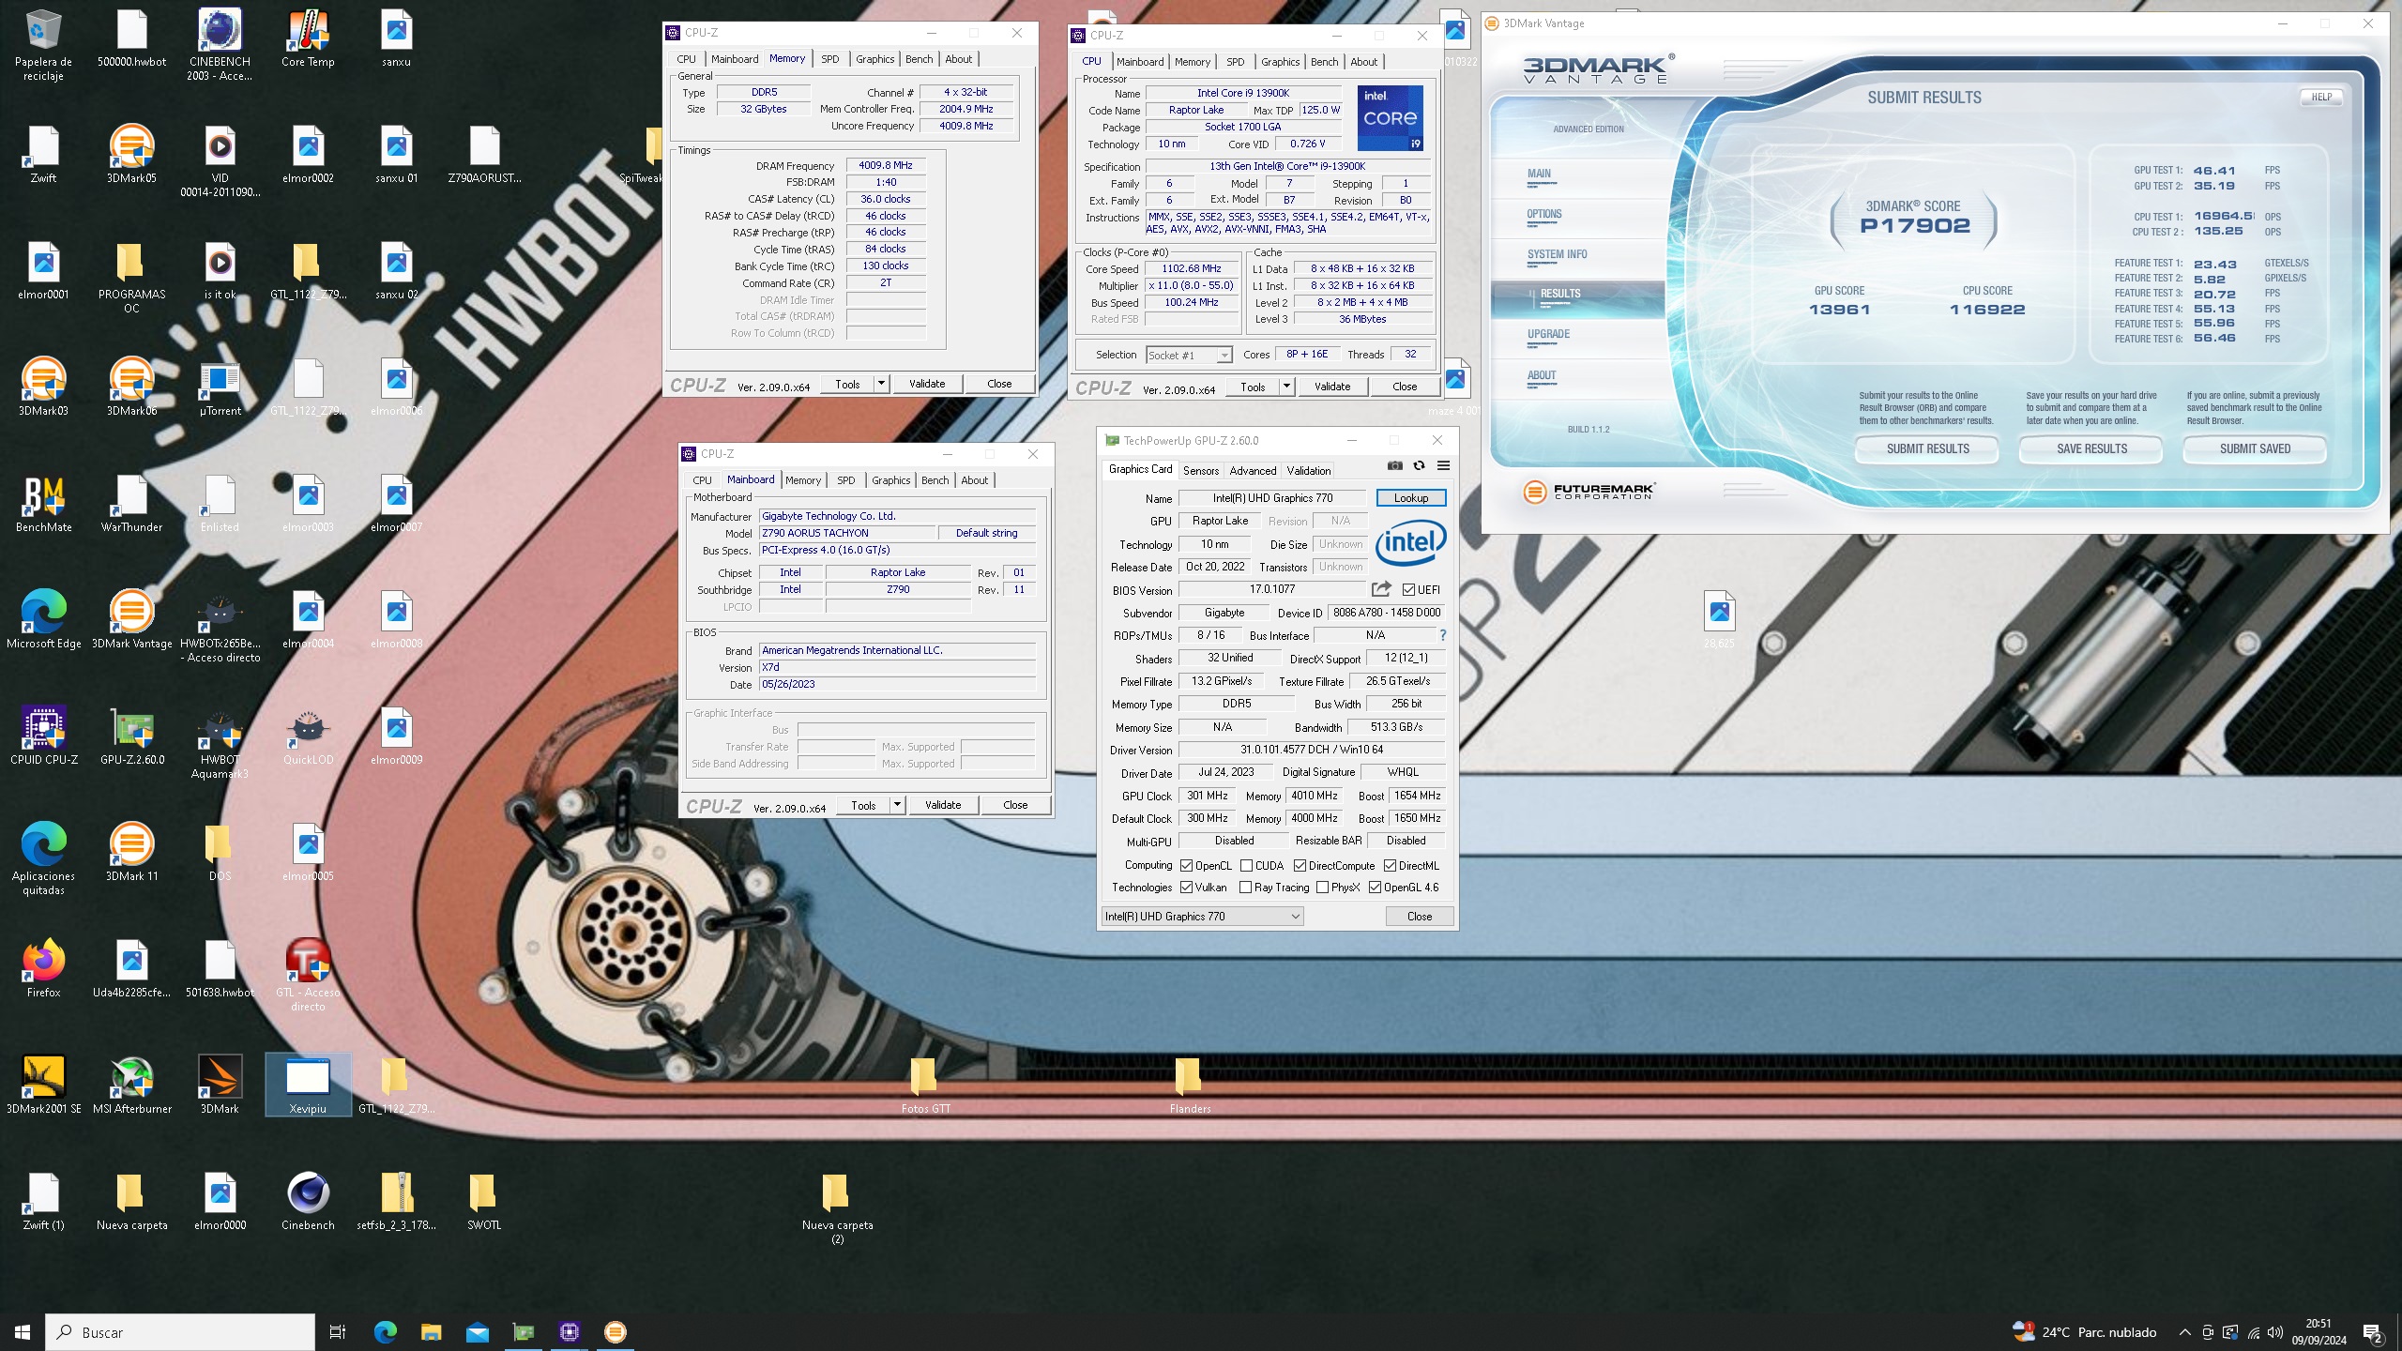Select GPU-Z.2.60.0 desktop icon
Viewport: 2402px width, 1351px height.
(x=131, y=736)
